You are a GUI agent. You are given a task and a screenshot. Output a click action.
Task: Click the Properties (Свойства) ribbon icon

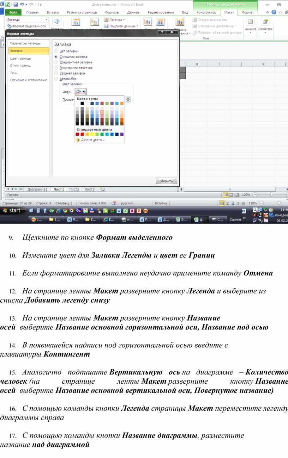point(265,22)
